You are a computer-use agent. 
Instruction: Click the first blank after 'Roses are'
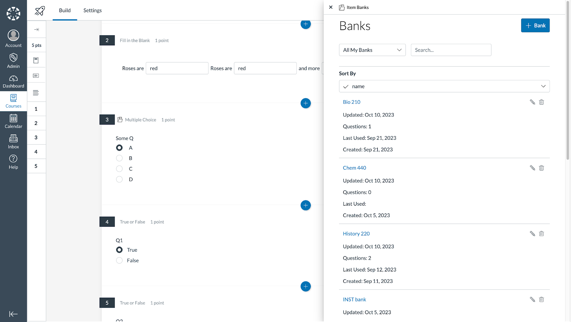pos(177,68)
